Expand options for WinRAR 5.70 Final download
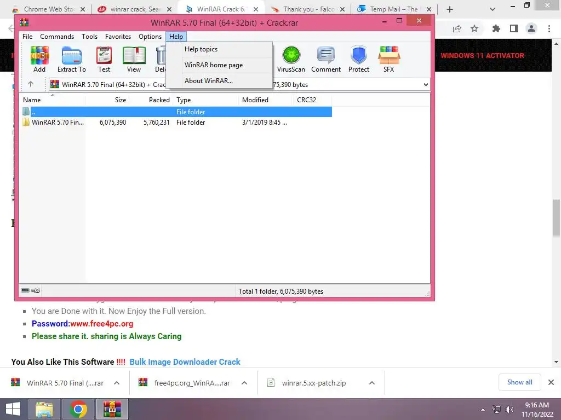Screen dimensions: 561x420 click(117, 383)
